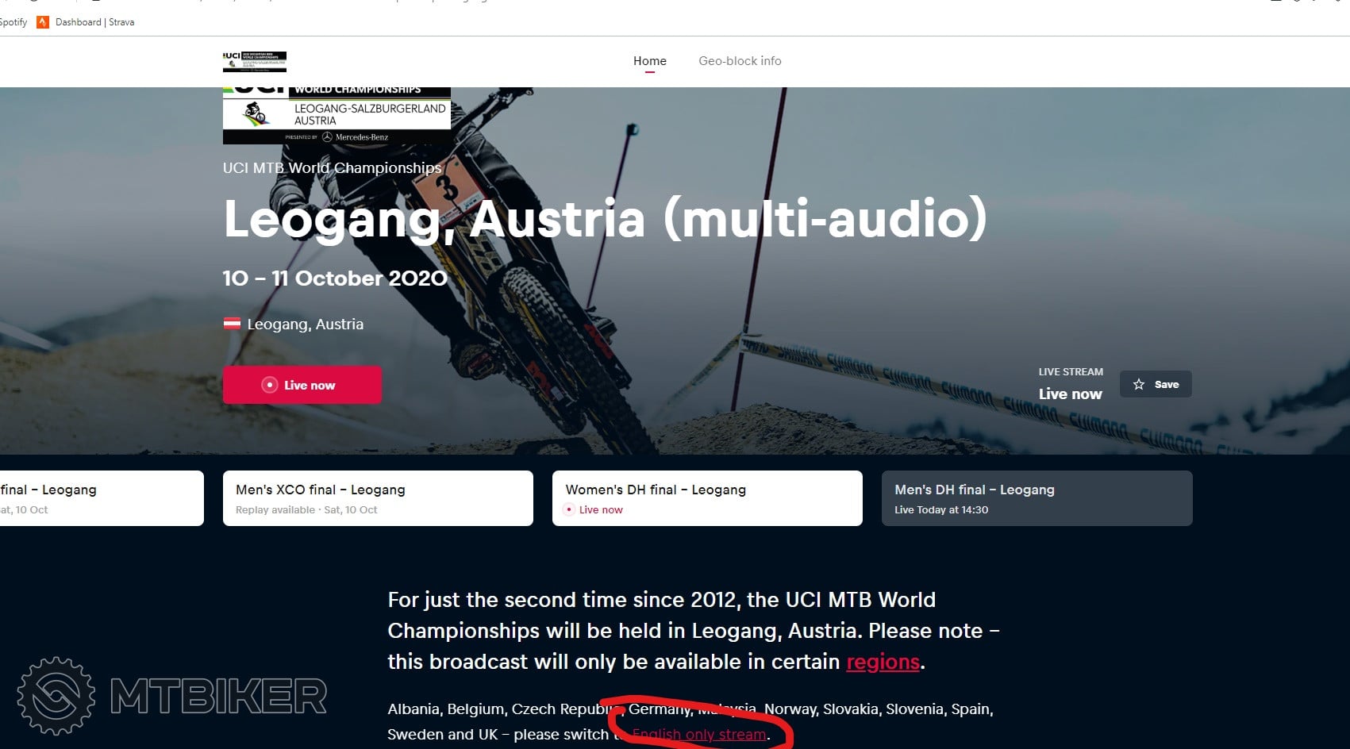Select the Men's DH final card
Image resolution: width=1350 pixels, height=749 pixels.
pyautogui.click(x=1036, y=498)
